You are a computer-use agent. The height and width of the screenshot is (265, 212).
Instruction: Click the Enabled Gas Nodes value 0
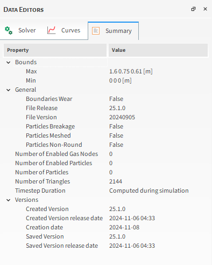coord(111,154)
